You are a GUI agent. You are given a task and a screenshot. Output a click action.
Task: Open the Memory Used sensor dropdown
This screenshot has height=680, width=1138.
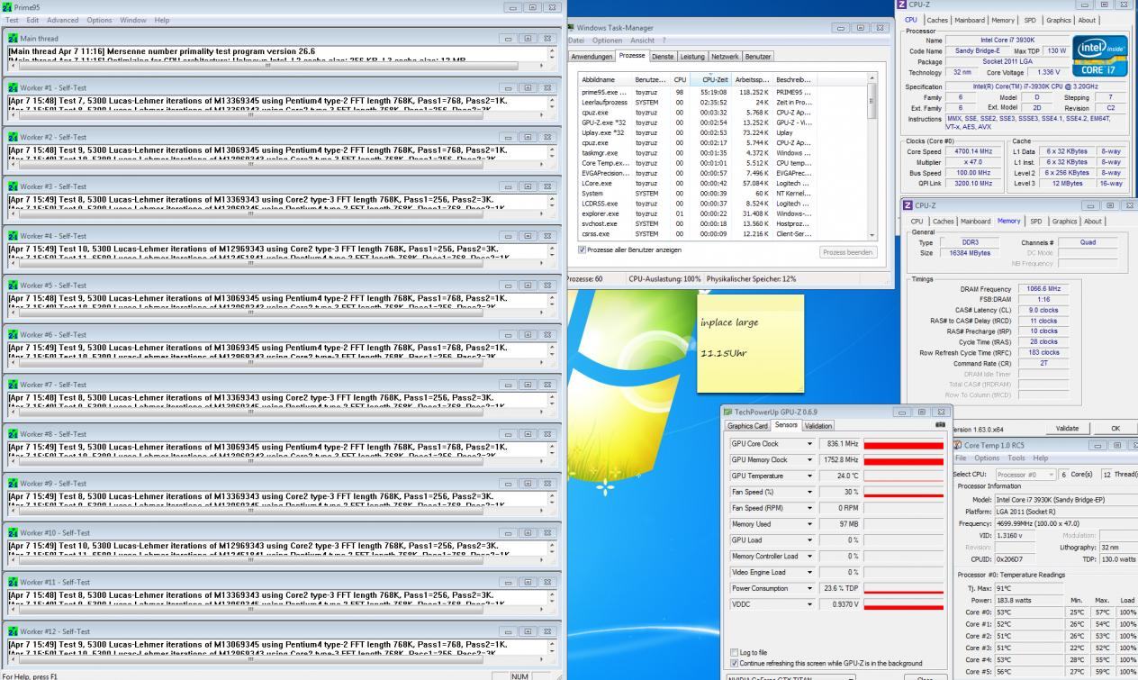point(809,524)
